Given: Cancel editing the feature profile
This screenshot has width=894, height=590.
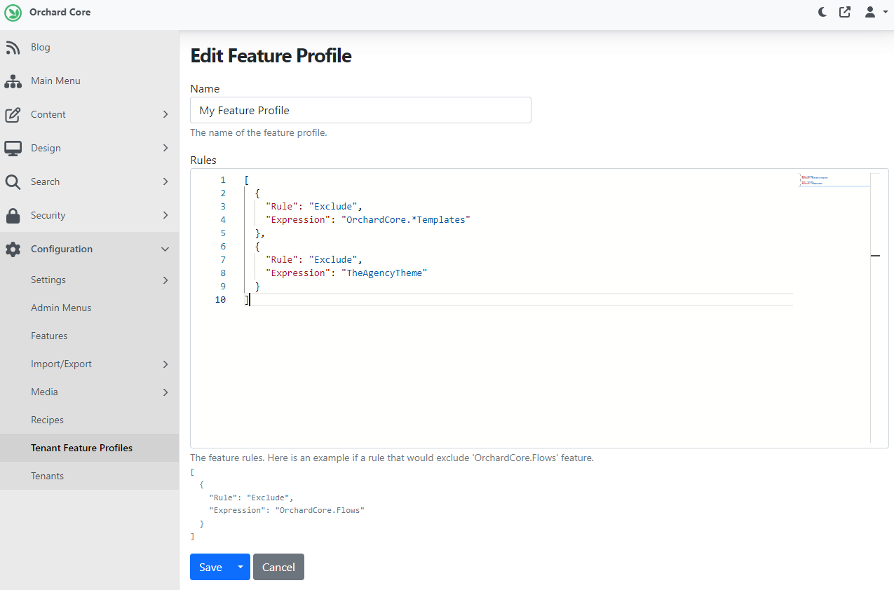Looking at the screenshot, I should [278, 568].
